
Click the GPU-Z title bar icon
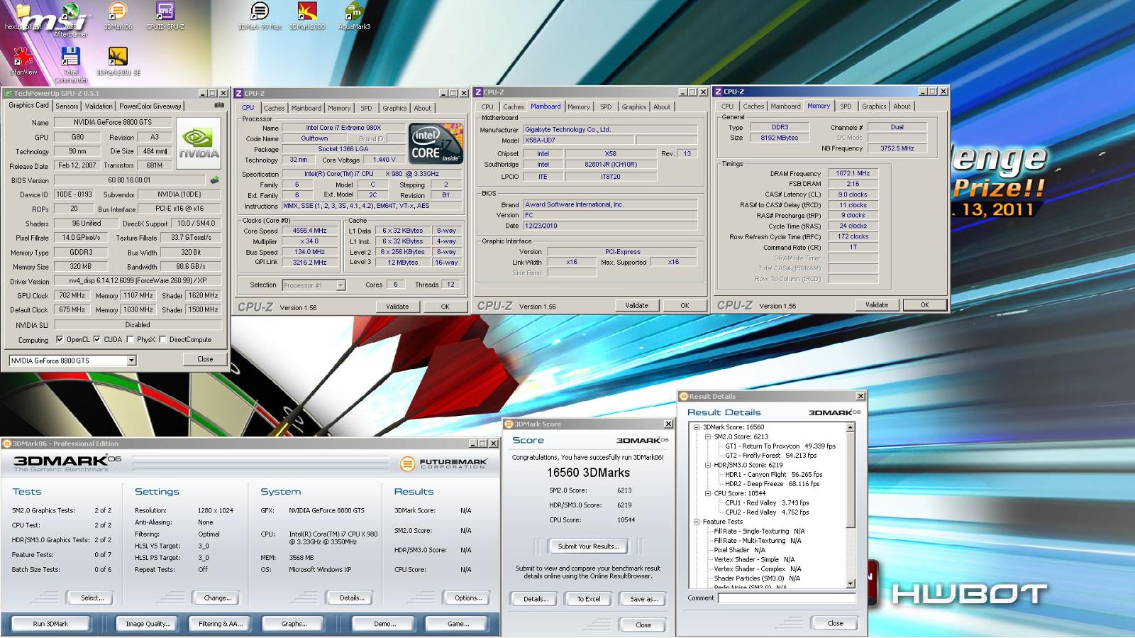click(8, 93)
